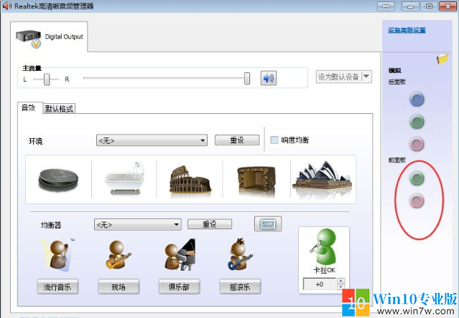Choose the bathroom environment preset
Viewport: 459px width, 318px height.
coord(125,178)
